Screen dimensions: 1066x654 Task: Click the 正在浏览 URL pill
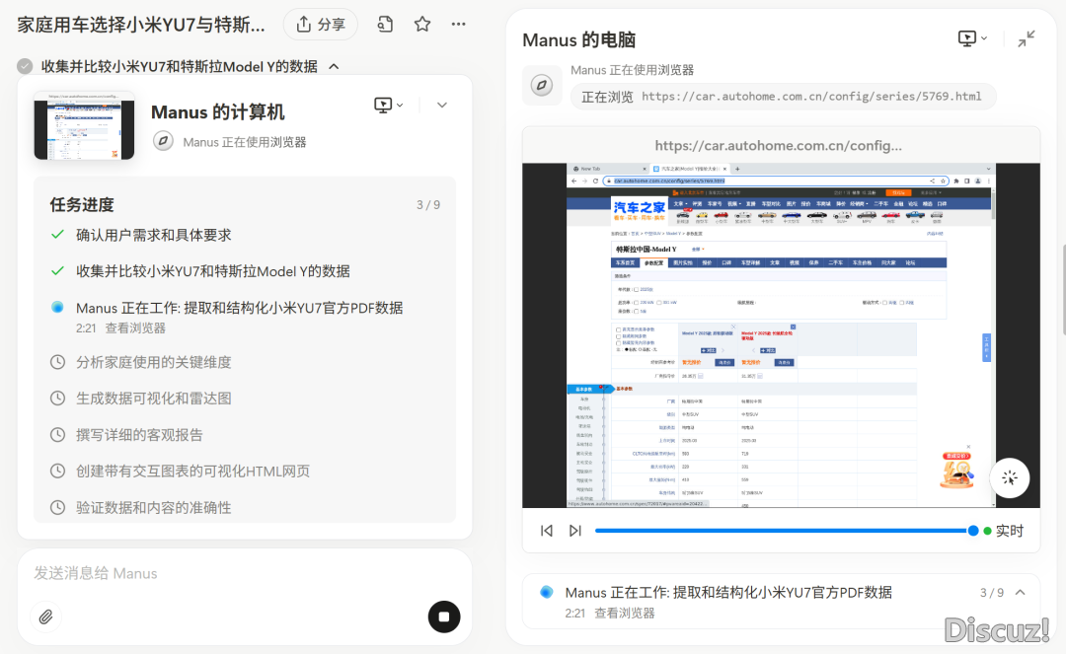[783, 97]
